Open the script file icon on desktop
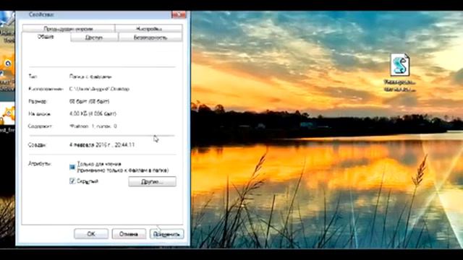Image resolution: width=463 pixels, height=260 pixels. 400,65
